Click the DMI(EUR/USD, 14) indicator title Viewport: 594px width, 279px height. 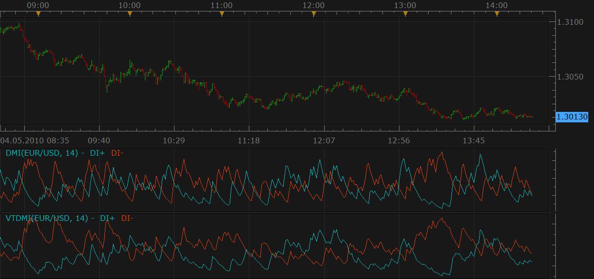pyautogui.click(x=42, y=153)
